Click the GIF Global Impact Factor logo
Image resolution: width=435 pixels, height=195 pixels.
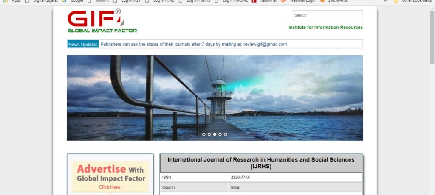(x=102, y=21)
